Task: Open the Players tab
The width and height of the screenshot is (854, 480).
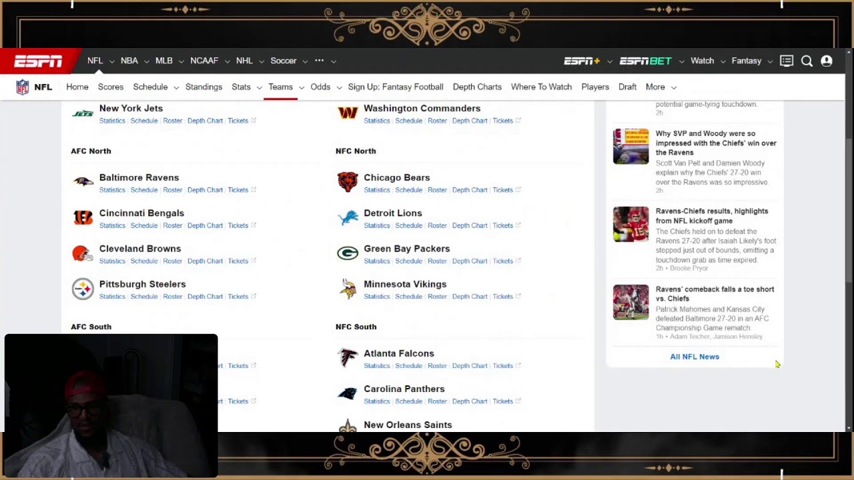Action: [595, 87]
